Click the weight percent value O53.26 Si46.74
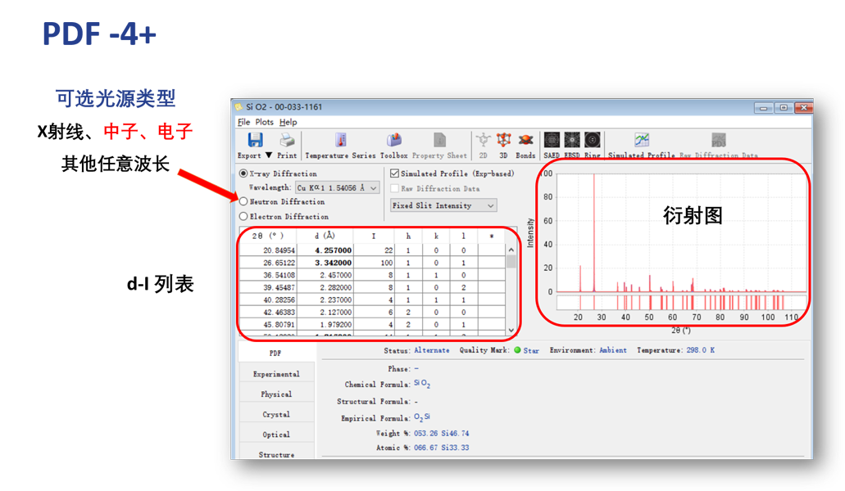The image size is (845, 491). coord(442,433)
